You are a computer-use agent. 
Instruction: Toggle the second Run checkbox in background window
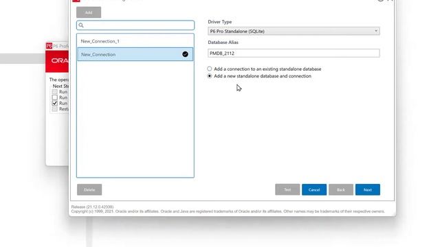pyautogui.click(x=55, y=97)
